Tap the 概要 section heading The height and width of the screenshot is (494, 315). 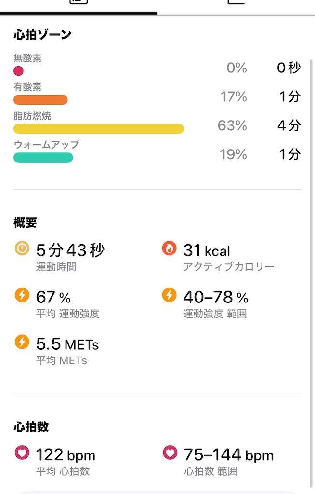25,222
